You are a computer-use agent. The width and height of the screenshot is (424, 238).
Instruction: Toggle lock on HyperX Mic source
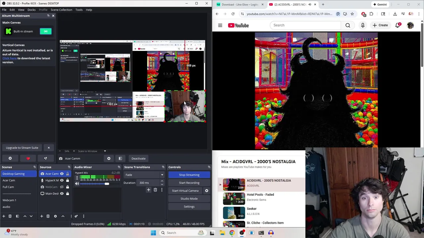(x=68, y=180)
